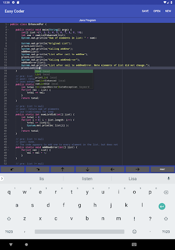The height and width of the screenshot is (250, 175).
Task: Pick 'sumListEnhanced' from the autocomplete popup
Action: [64, 81]
